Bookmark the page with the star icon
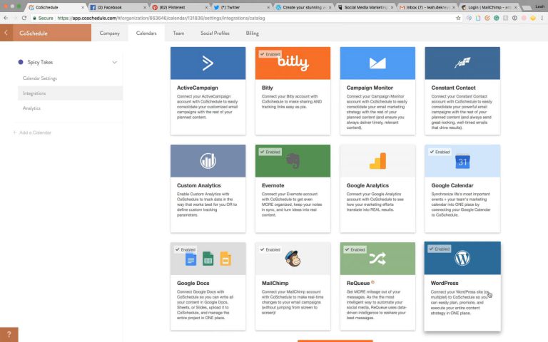 tap(458, 18)
